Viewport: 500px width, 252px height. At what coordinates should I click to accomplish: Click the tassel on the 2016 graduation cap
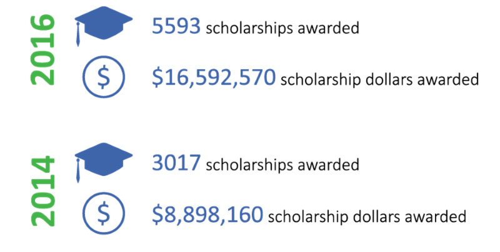77,34
